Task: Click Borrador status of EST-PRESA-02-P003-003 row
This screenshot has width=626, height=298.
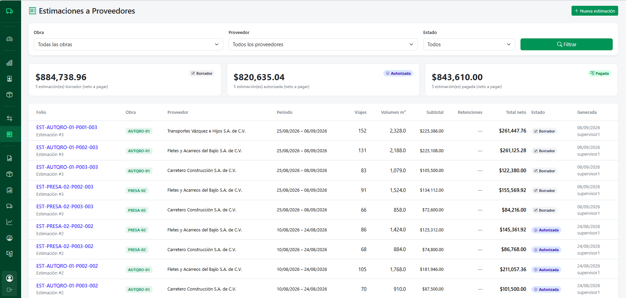Action: click(x=544, y=210)
